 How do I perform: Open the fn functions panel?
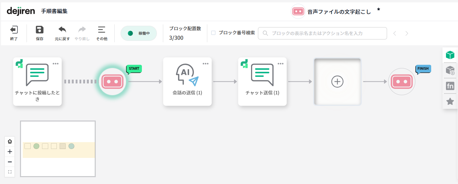click(x=450, y=86)
